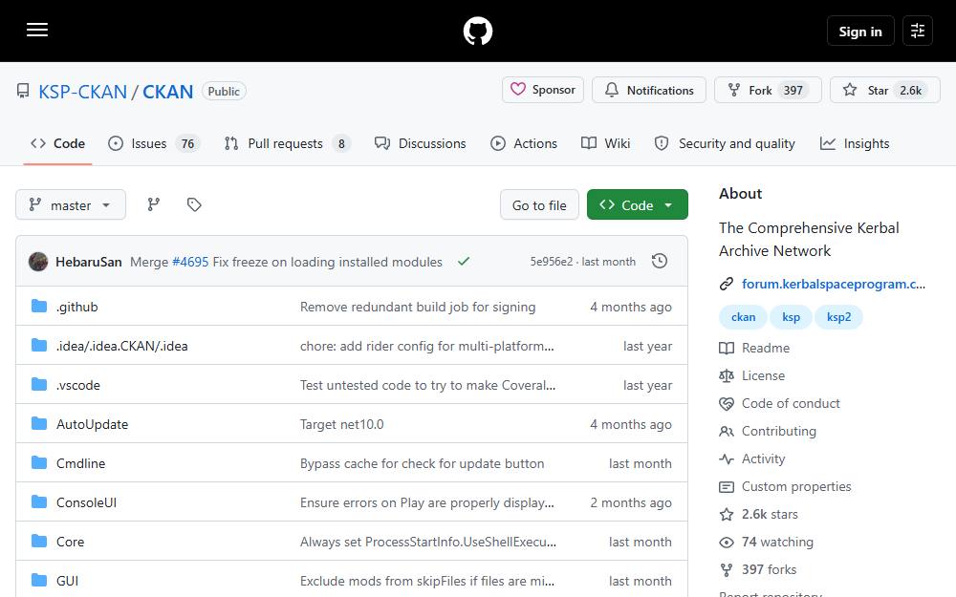Open HebaruSan avatar image
956x597 pixels.
pos(38,262)
